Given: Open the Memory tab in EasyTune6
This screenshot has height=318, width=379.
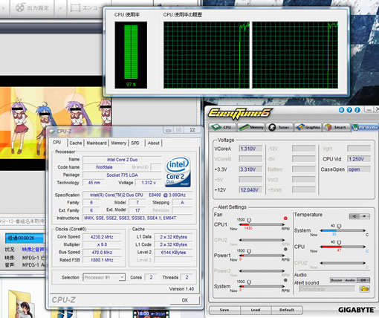Looking at the screenshot, I should click(x=251, y=127).
